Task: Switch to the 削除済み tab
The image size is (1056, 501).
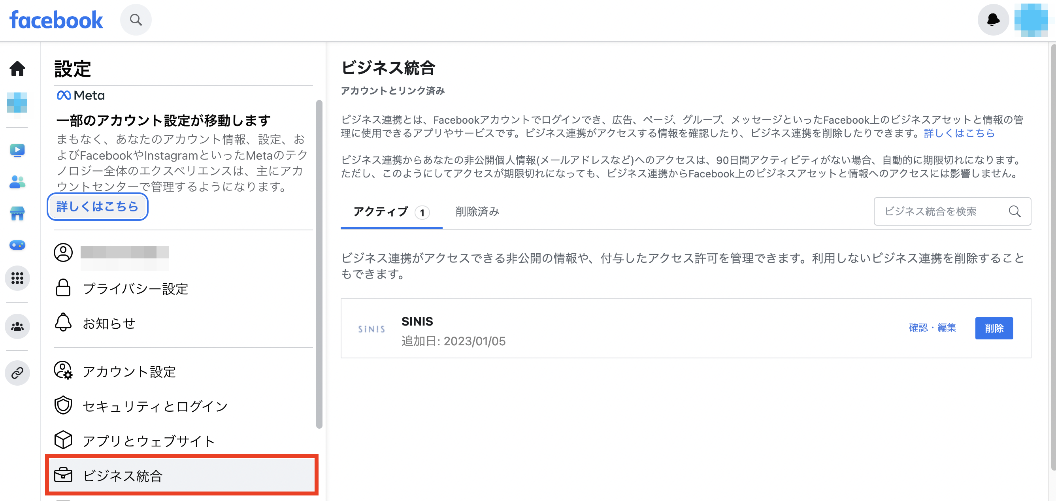Action: click(x=477, y=211)
